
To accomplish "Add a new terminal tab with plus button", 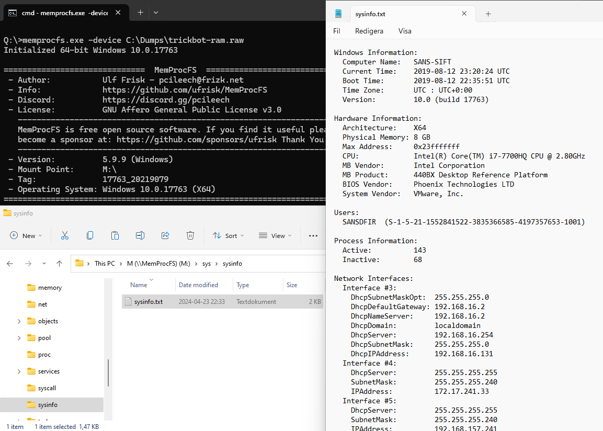I will click(x=140, y=13).
